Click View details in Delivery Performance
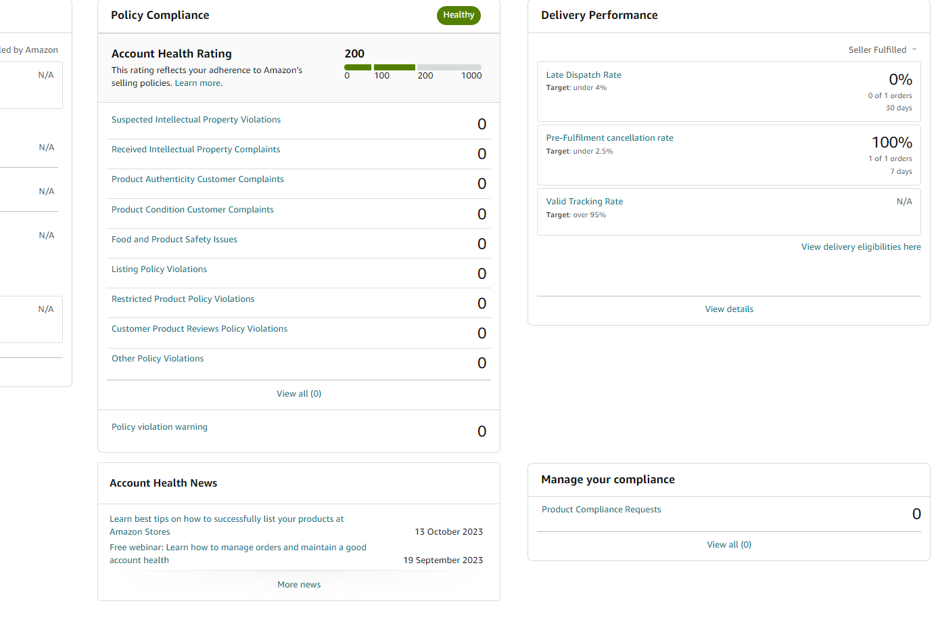 click(729, 309)
